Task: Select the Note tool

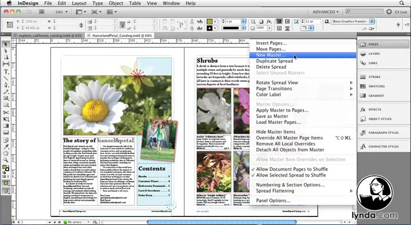Action: pyautogui.click(x=6, y=140)
